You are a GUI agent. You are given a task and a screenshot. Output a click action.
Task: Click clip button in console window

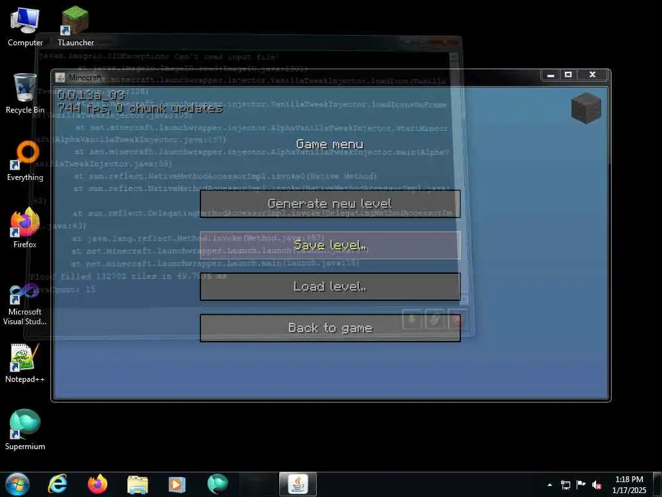pyautogui.click(x=434, y=320)
